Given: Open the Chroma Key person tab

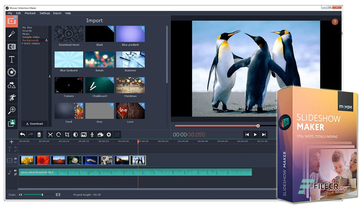Looking at the screenshot, I should pyautogui.click(x=12, y=123).
